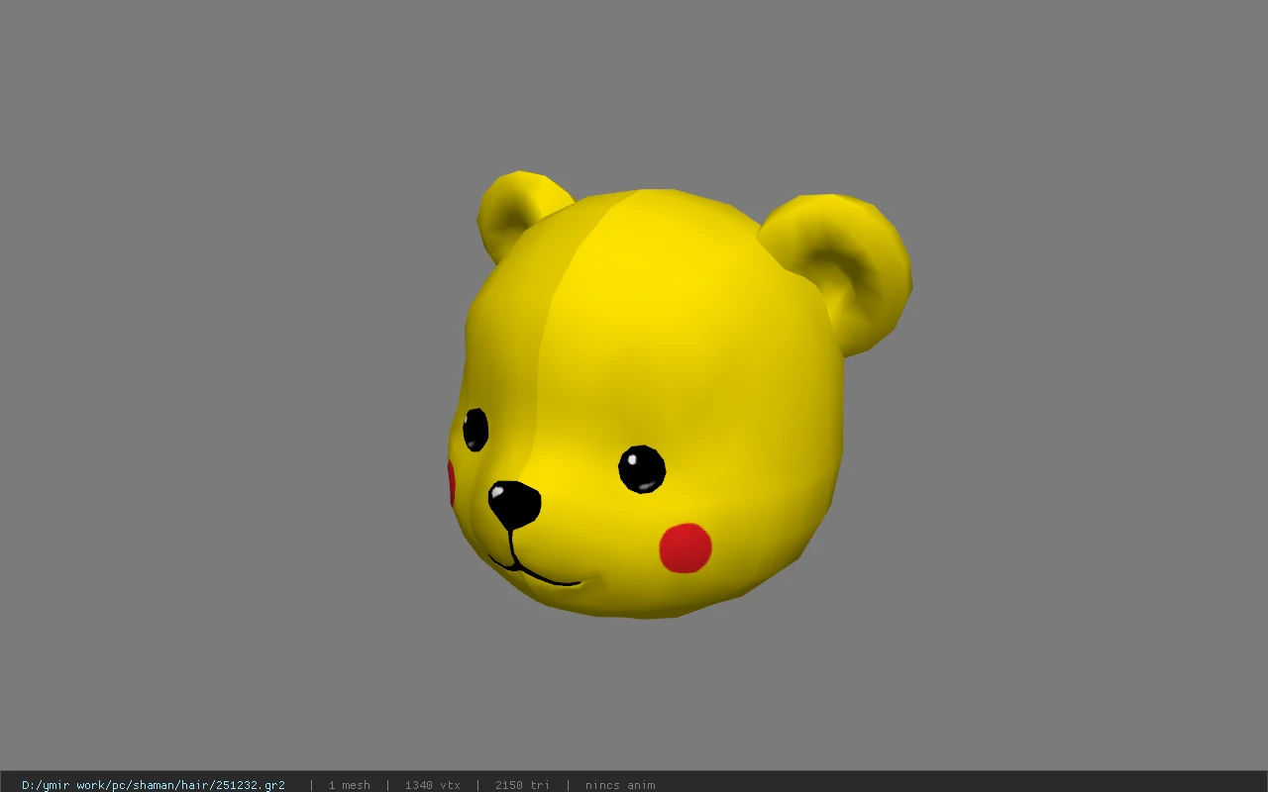Click the file path D:/ymir work/pc/shaman/hair/251232.gr2
The width and height of the screenshot is (1268, 792).
click(154, 785)
